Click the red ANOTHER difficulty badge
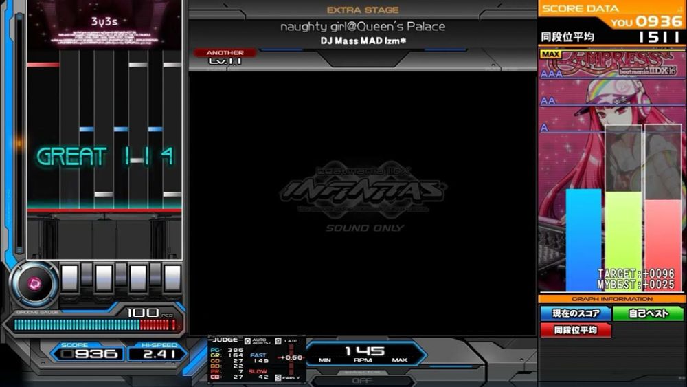Viewport: 687px width, 387px height. [x=225, y=53]
